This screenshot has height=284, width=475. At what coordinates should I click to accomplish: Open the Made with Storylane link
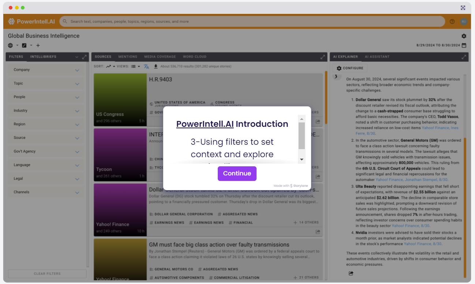pyautogui.click(x=291, y=186)
